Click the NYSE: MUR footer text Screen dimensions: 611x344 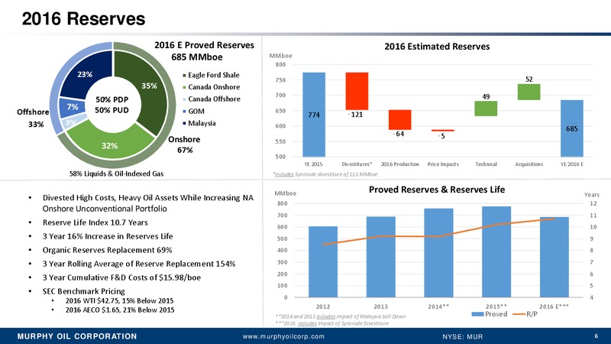pyautogui.click(x=462, y=336)
